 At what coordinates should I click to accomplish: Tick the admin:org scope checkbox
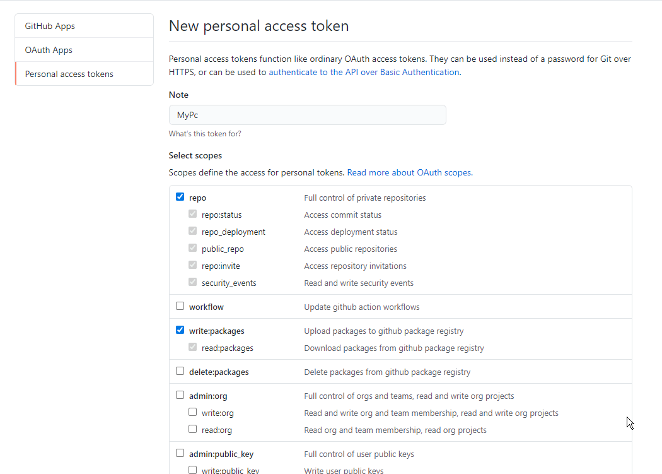180,396
